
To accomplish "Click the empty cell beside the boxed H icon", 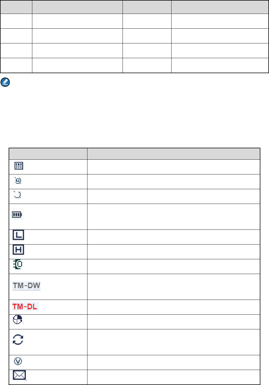I will click(x=173, y=252).
